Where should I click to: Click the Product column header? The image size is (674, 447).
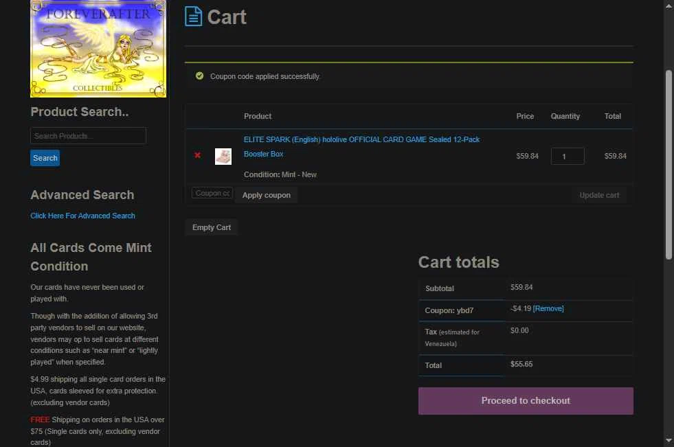[x=258, y=116]
